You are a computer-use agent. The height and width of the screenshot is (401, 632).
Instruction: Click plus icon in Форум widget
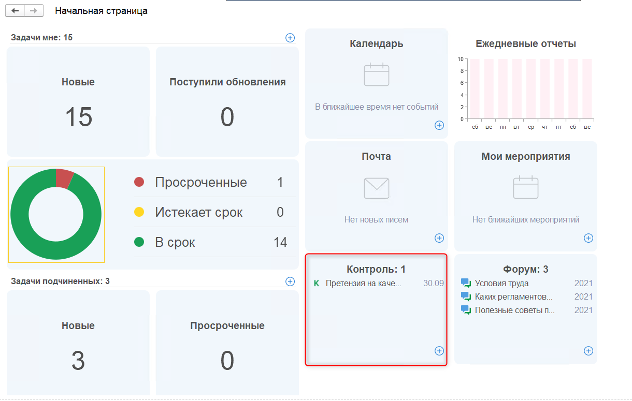[x=588, y=351]
